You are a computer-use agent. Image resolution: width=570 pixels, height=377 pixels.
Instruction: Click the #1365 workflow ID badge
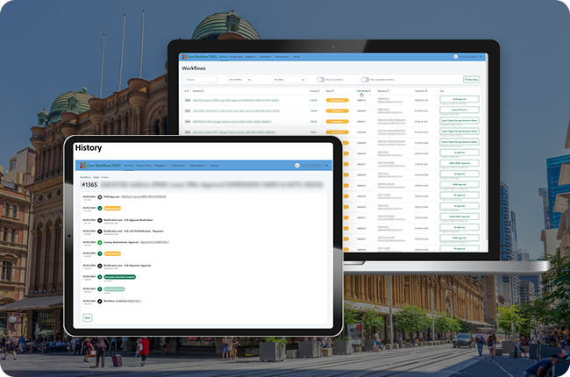89,185
